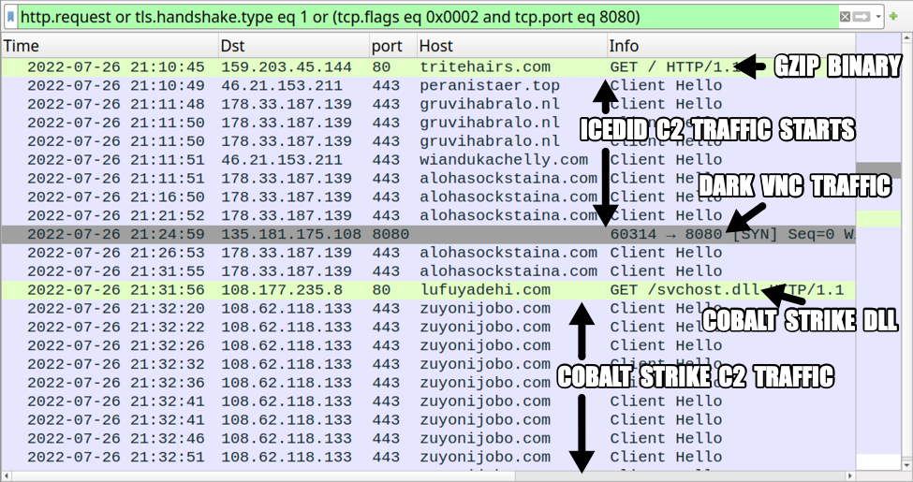Apply the display filter with the arrow icon
The image size is (913, 482).
click(x=861, y=17)
